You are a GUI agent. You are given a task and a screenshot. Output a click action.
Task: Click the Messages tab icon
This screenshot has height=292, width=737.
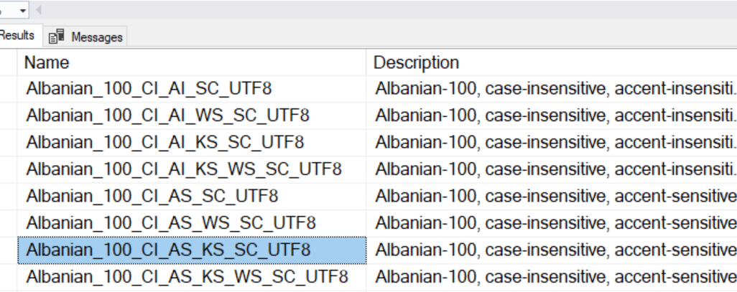coord(57,37)
